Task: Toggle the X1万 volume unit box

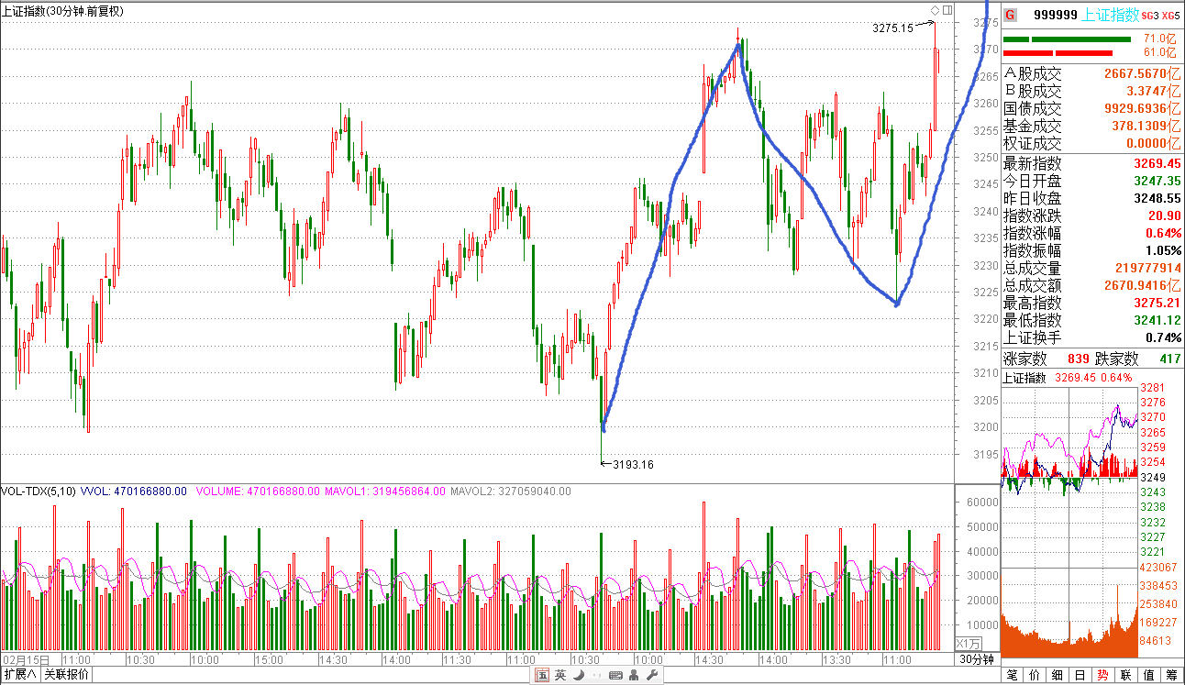Action: 969,643
